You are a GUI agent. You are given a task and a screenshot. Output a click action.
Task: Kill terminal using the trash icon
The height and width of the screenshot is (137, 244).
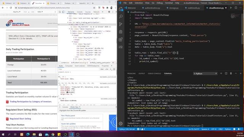click(231, 73)
